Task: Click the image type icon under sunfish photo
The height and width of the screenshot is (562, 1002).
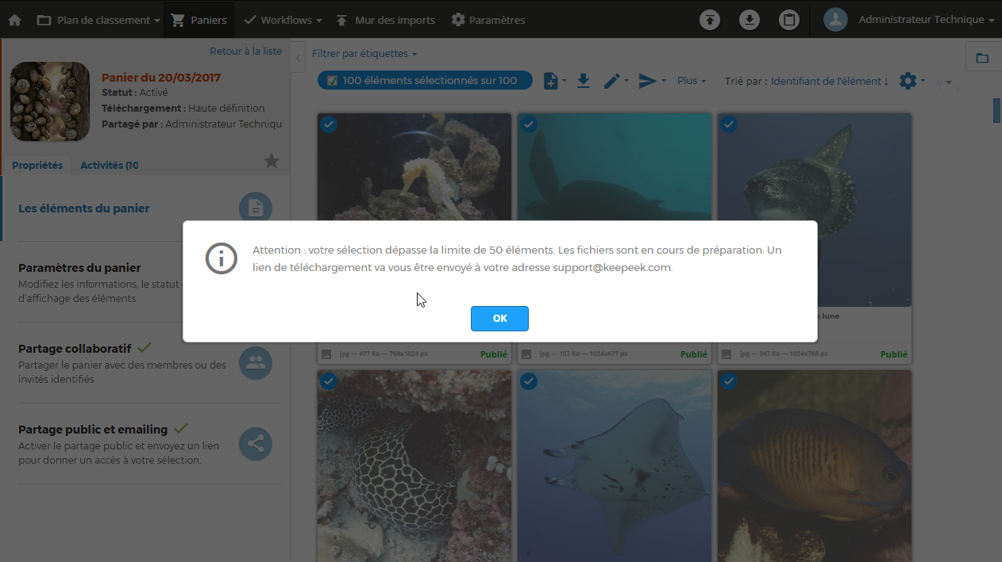Action: point(726,354)
